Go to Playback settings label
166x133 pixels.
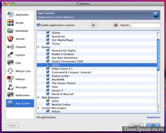21,47
